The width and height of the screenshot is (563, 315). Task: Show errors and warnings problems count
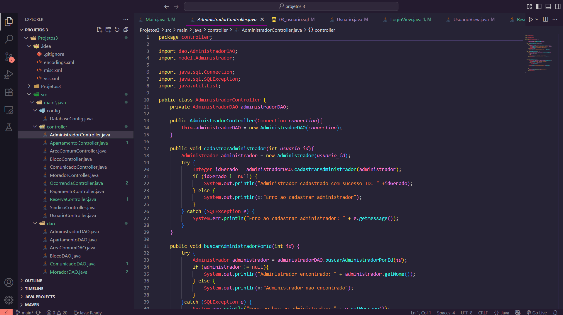[57, 313]
